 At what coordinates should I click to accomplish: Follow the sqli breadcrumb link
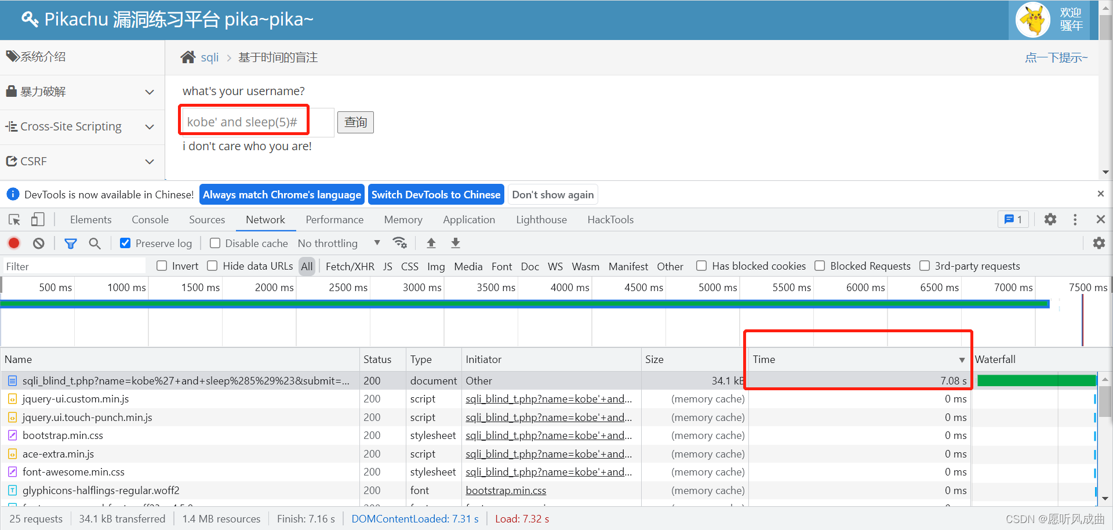[x=209, y=57]
